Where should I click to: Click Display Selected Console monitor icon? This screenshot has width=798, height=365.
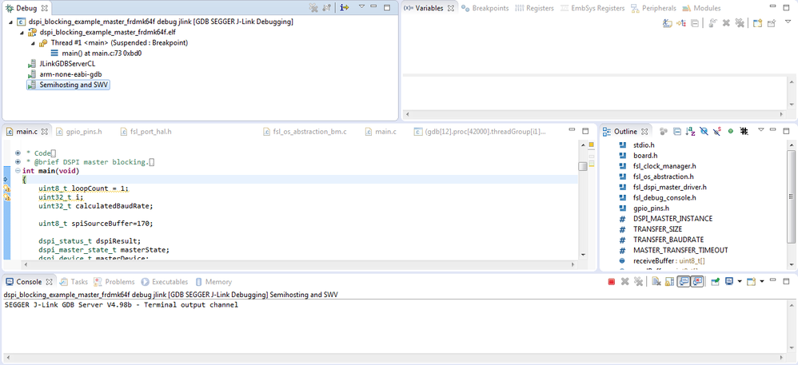(728, 282)
